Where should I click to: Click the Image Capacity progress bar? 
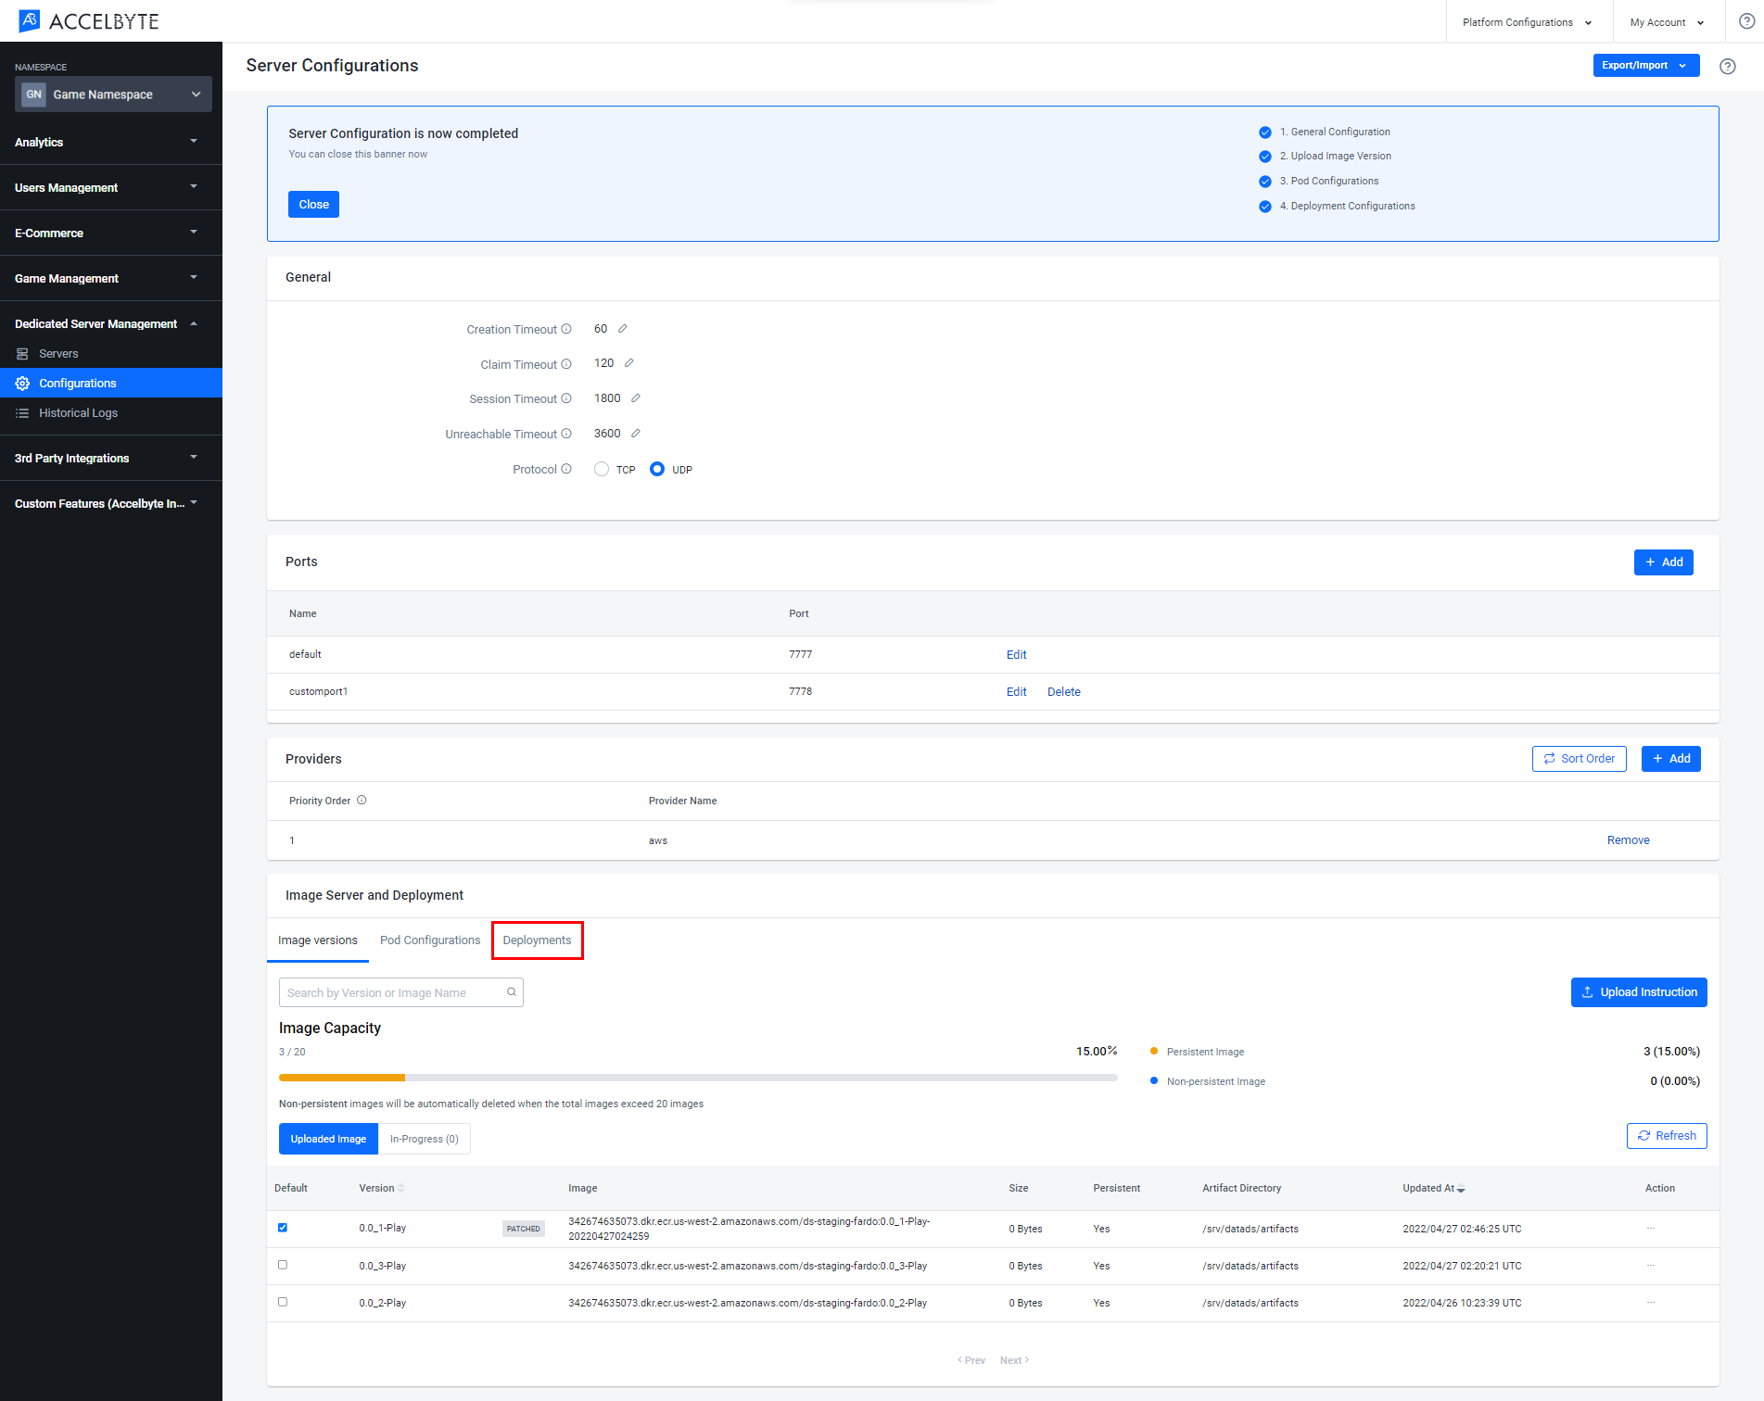click(x=698, y=1078)
